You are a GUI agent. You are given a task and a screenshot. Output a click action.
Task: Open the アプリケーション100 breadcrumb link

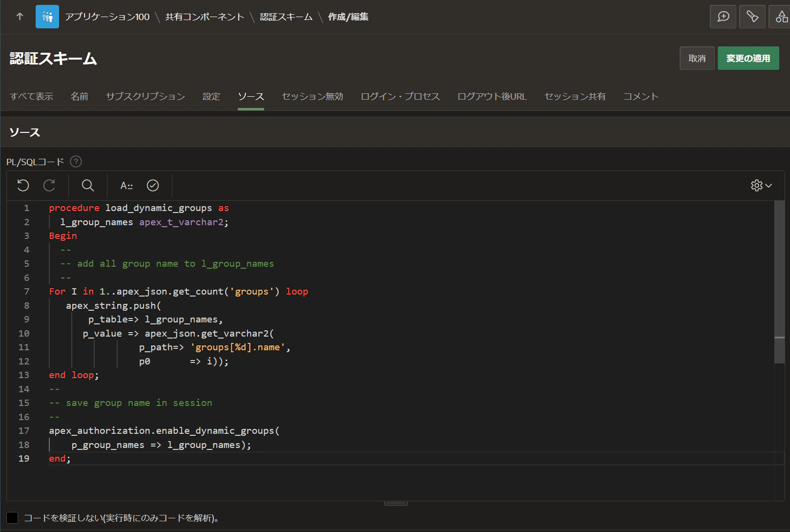pyautogui.click(x=107, y=17)
